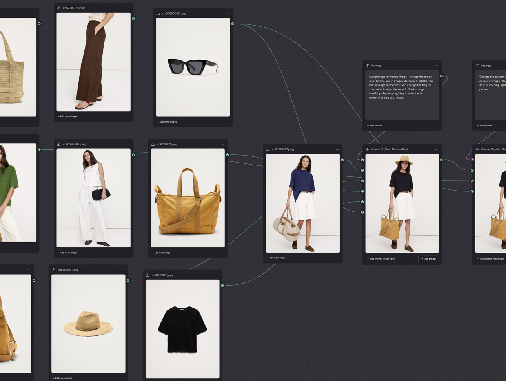
Task: Click purple prompt input port on cut-off second Gemini node
Action: pos(472,160)
